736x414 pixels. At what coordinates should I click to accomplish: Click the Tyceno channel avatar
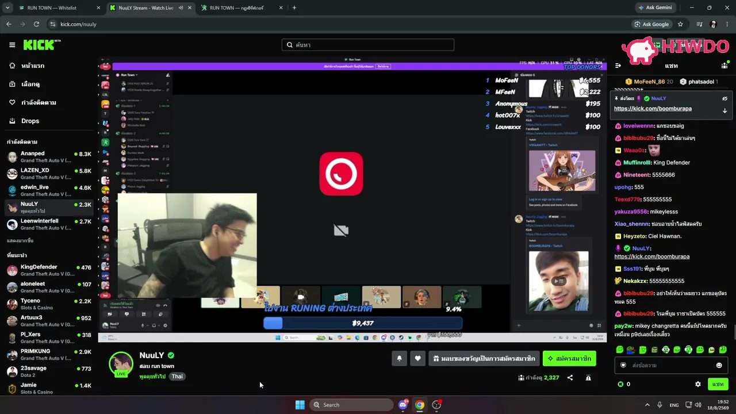[x=11, y=304]
